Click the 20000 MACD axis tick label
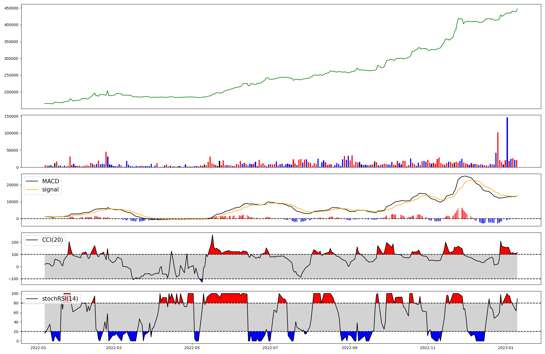The width and height of the screenshot is (545, 354). pyautogui.click(x=13, y=185)
